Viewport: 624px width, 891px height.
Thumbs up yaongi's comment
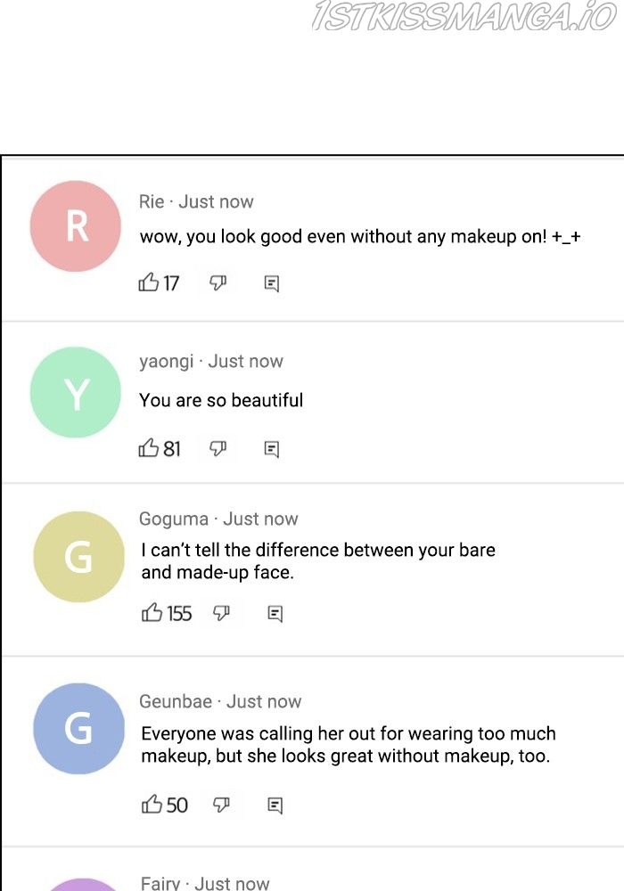pos(149,448)
